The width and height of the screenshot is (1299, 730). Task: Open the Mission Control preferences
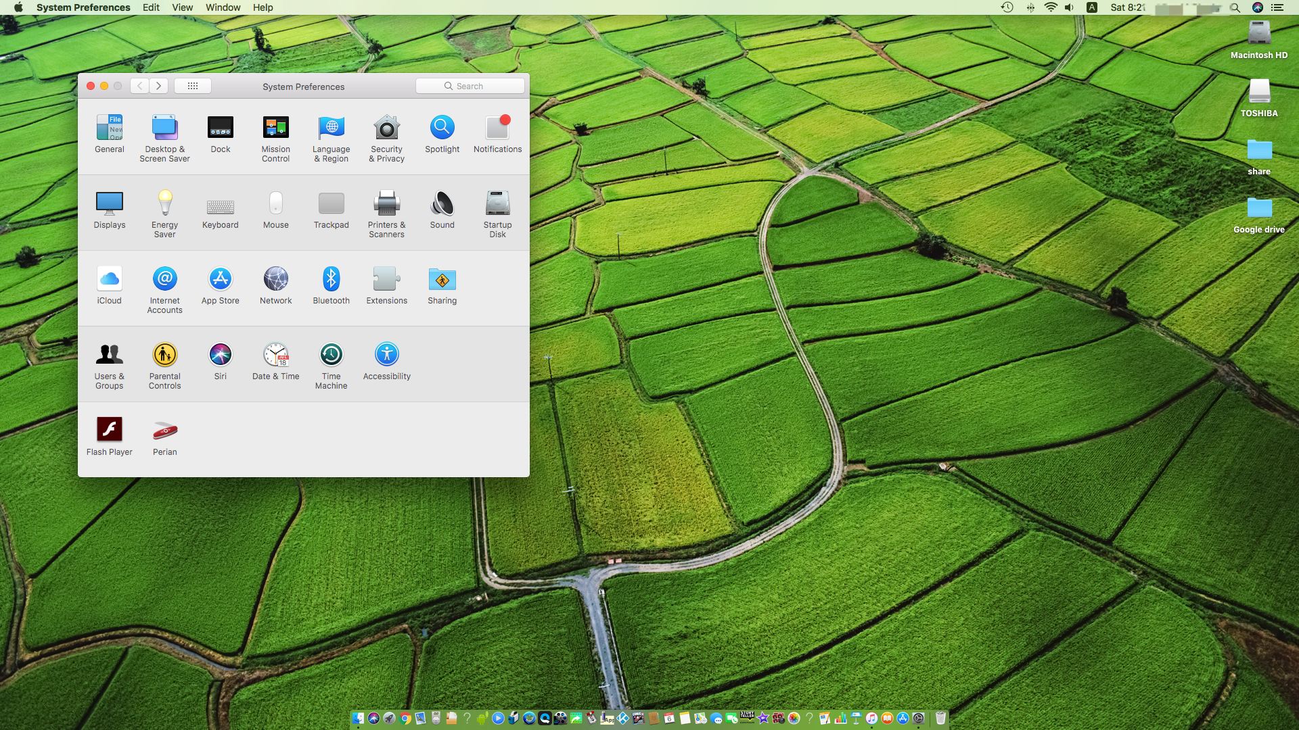point(275,128)
